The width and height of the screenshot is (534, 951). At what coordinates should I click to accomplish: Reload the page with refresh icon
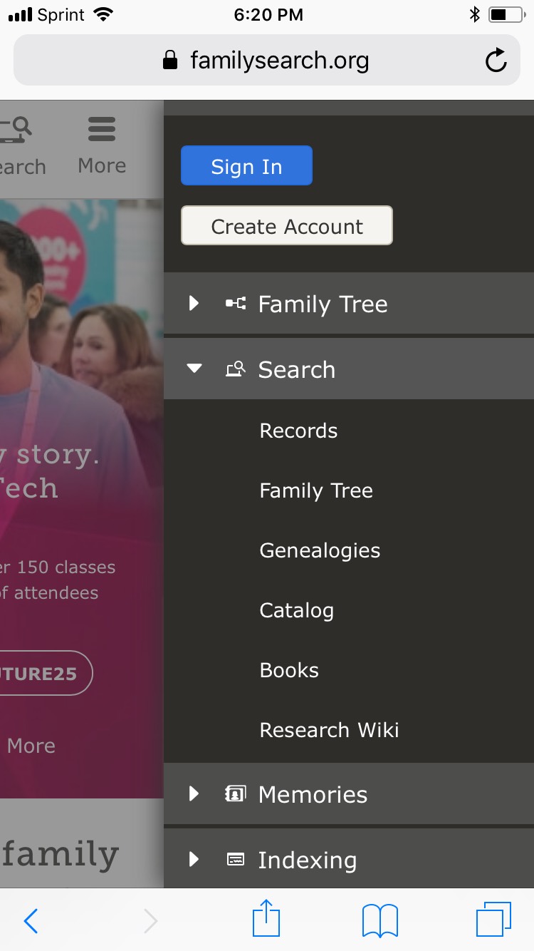pos(496,61)
